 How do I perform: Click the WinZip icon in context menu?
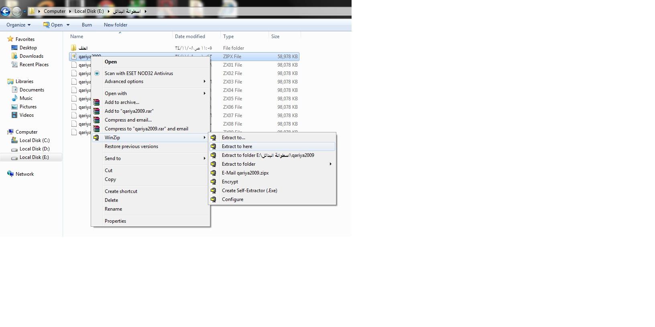(96, 138)
